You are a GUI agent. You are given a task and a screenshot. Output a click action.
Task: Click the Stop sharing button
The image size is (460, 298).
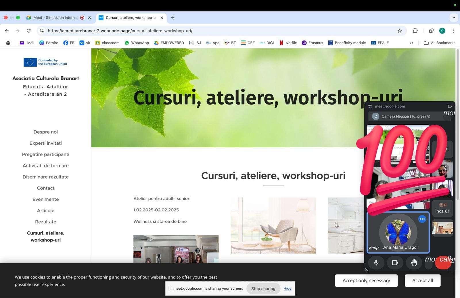(263, 289)
